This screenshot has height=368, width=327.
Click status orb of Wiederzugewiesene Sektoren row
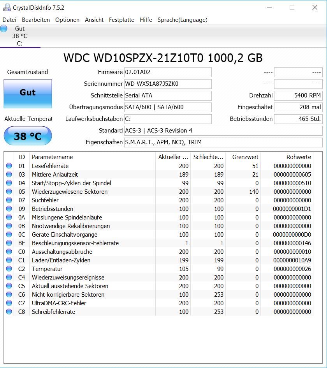point(9,191)
